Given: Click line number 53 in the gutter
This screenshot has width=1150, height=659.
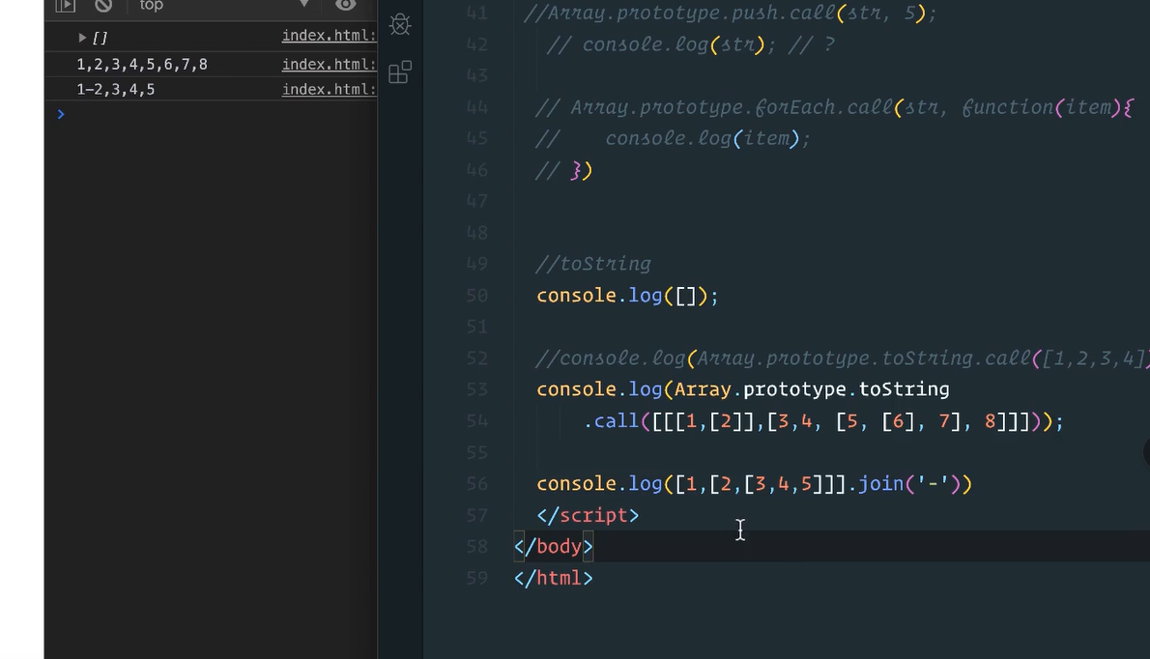Looking at the screenshot, I should tap(476, 389).
